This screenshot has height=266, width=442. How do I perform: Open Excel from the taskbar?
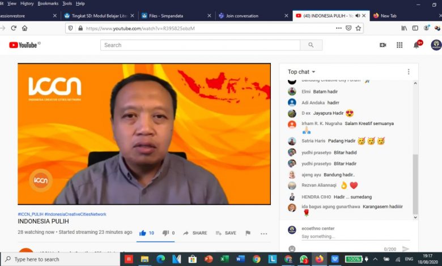224,259
